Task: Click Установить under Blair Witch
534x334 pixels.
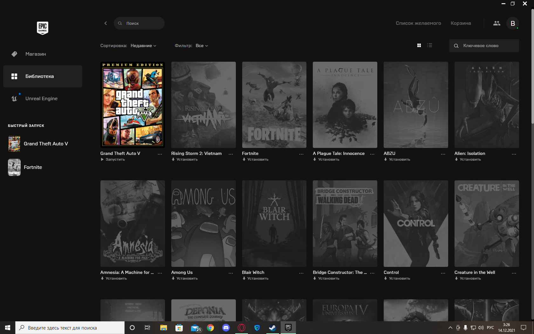Action: tap(256, 278)
